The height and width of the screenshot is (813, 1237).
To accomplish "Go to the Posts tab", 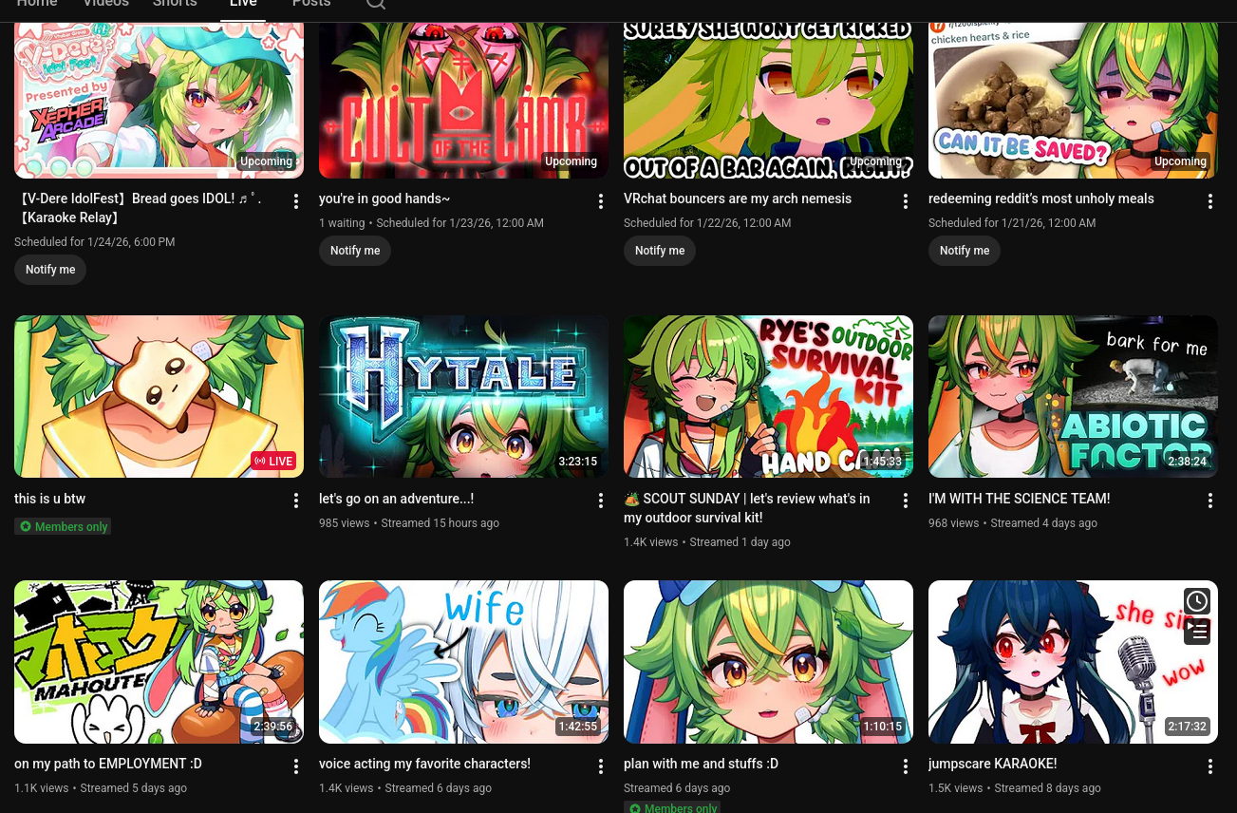I will coord(311,4).
